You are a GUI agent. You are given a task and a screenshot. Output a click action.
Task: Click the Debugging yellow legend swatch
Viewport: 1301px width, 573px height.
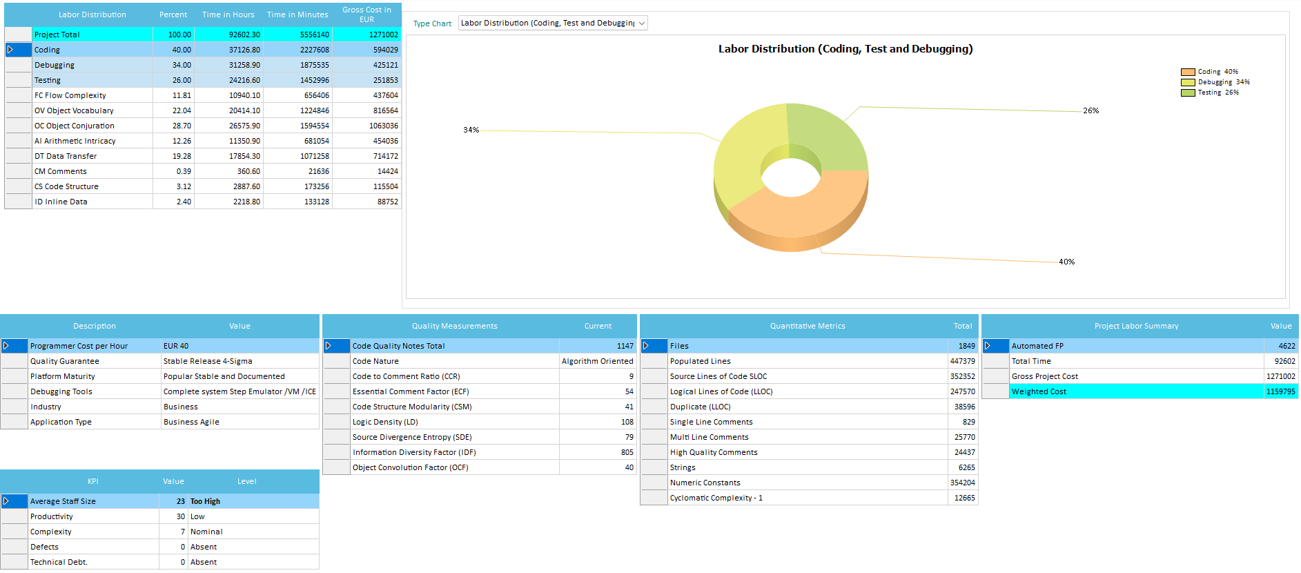point(1187,82)
